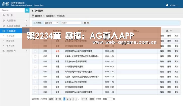Image resolution: width=183 pixels, height=106 pixels.
Task: Select page 4 in pagination
Action: tap(73, 99)
